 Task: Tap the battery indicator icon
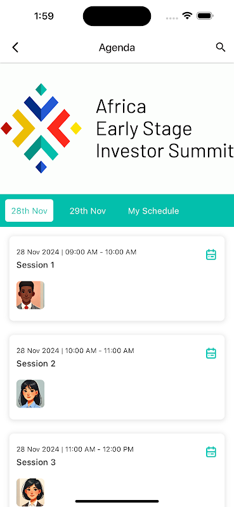(x=205, y=15)
